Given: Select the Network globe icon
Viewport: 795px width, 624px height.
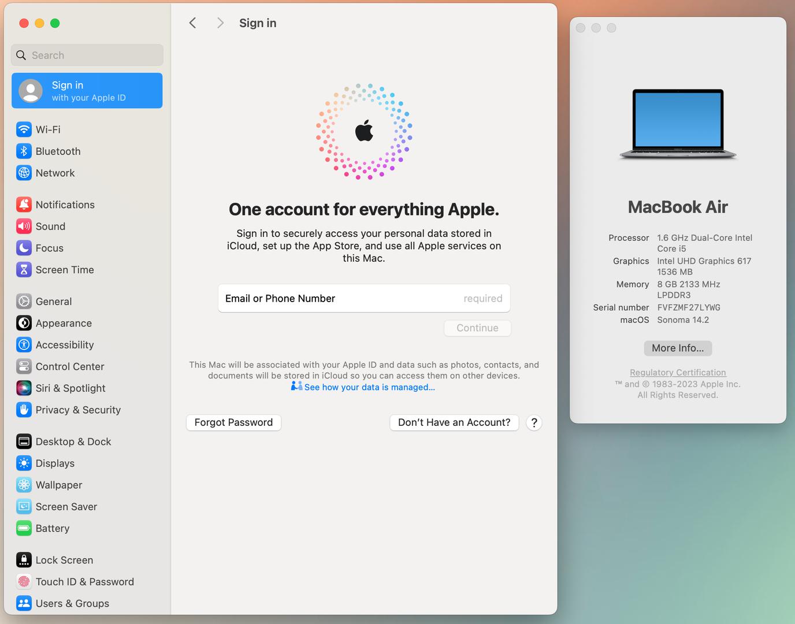Looking at the screenshot, I should [x=24, y=173].
